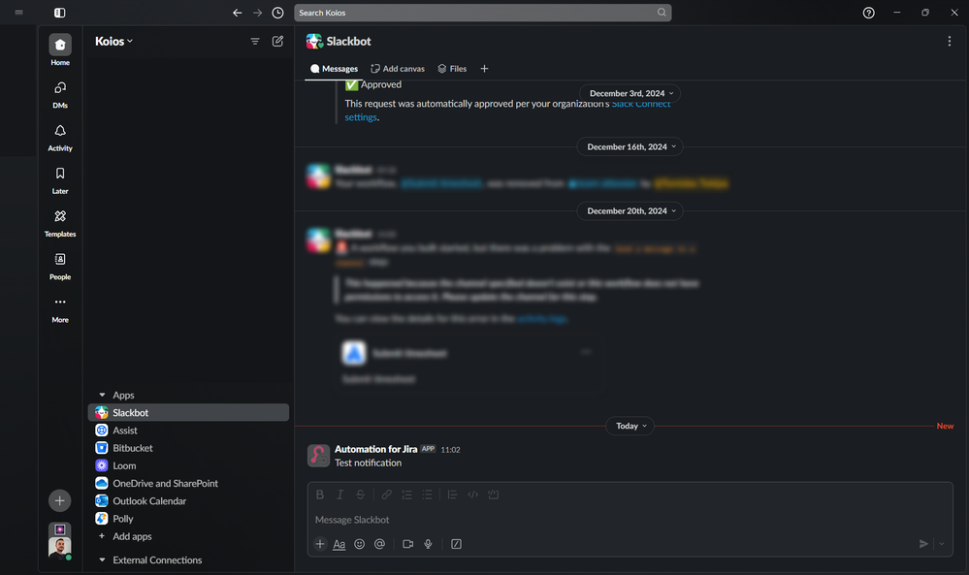Click the Message Slackbot input field

630,520
